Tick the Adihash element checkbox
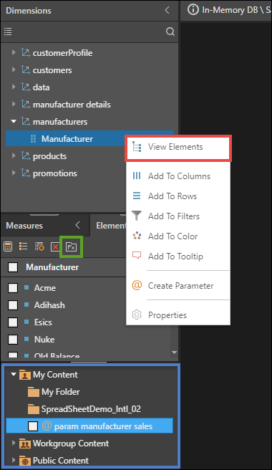Screen dimensions: 272x470 coord(13,305)
